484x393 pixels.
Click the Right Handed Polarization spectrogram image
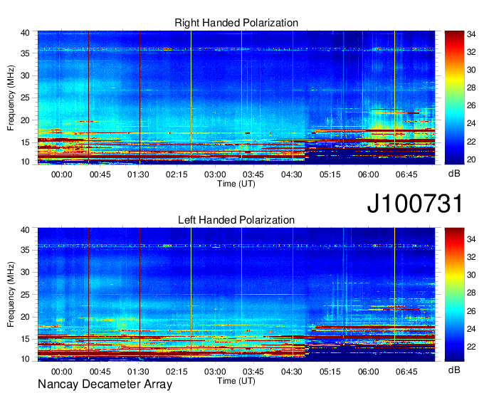pyautogui.click(x=236, y=98)
